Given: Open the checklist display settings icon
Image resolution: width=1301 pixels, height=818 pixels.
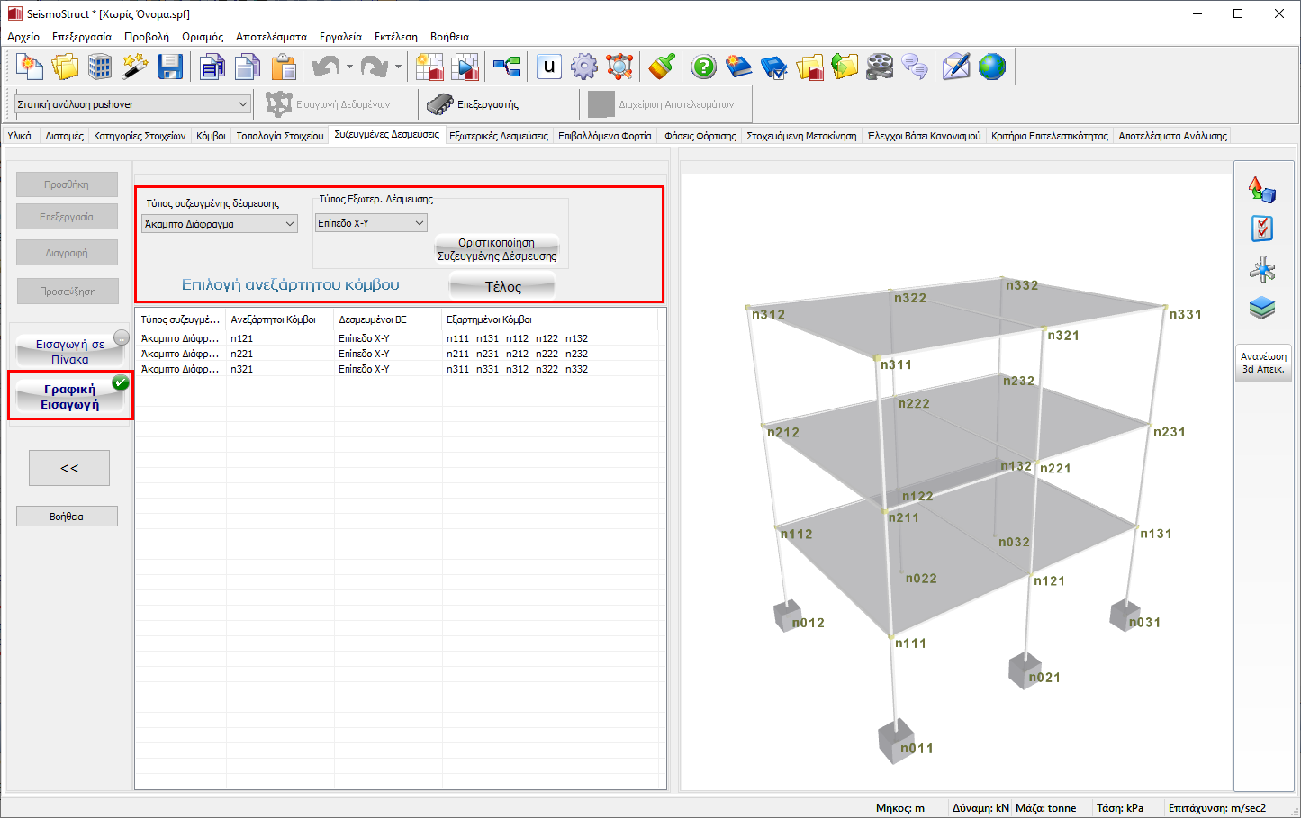Looking at the screenshot, I should pos(1262,229).
